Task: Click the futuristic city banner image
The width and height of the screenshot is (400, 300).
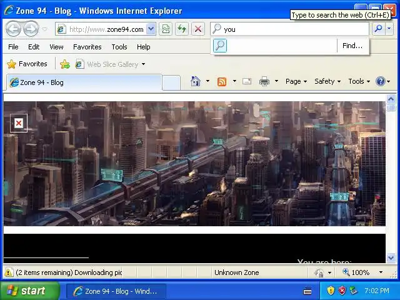Action: pos(194,164)
